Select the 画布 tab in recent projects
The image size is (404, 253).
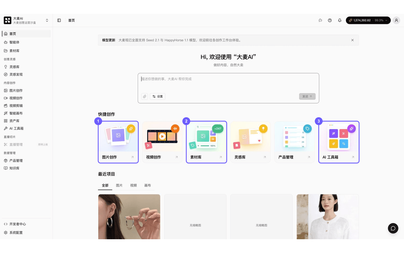tap(148, 186)
